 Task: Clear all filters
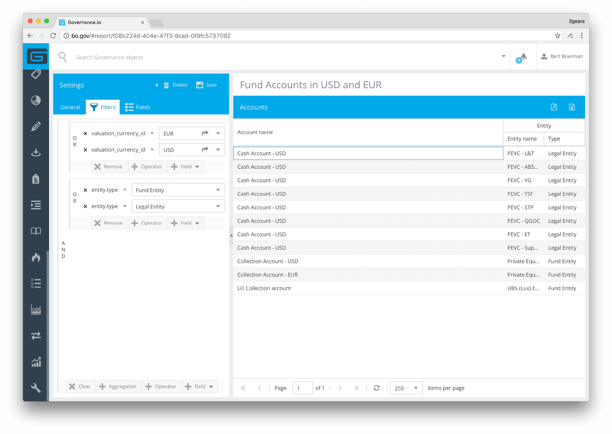(80, 387)
